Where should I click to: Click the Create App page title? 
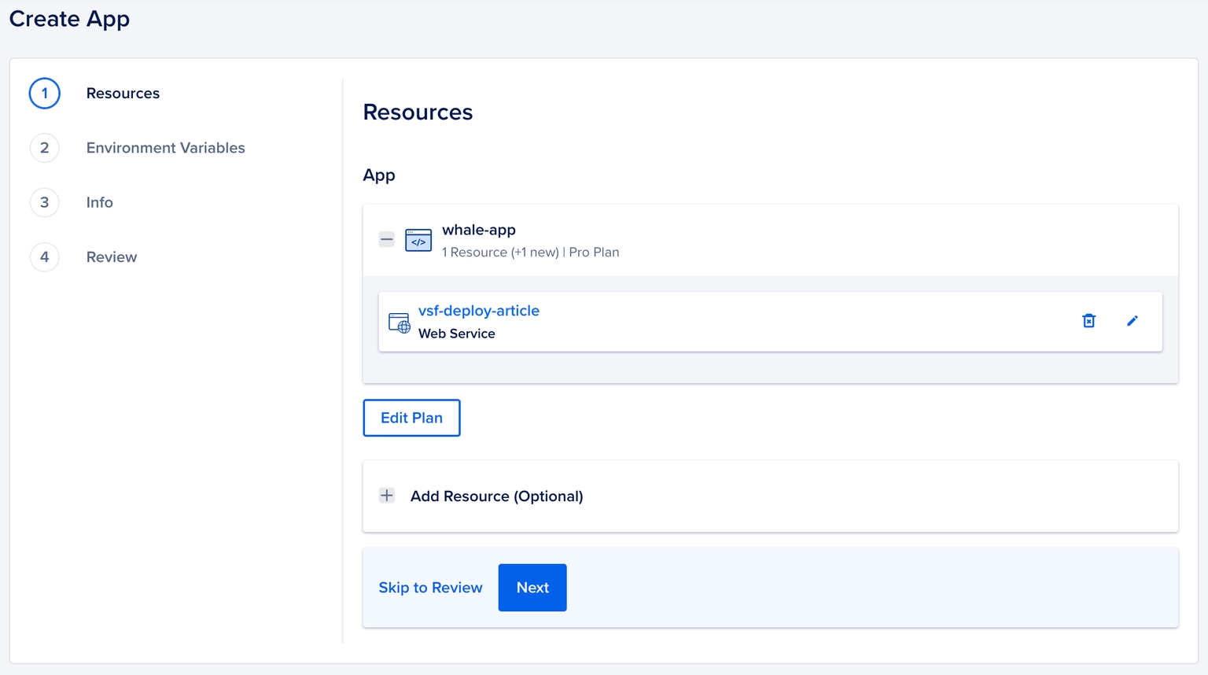coord(69,19)
